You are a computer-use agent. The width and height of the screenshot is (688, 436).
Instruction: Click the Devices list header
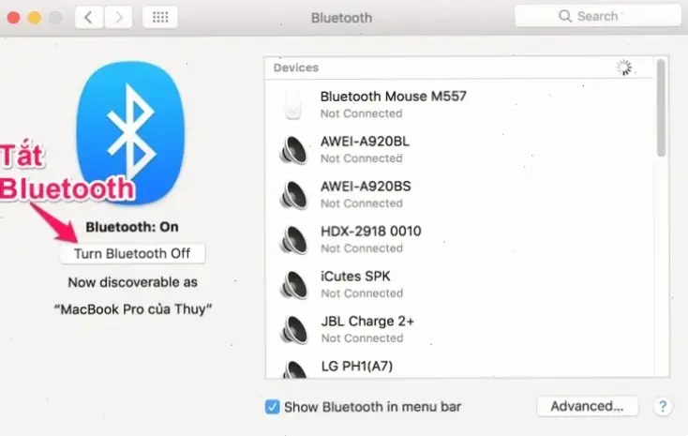click(x=459, y=68)
